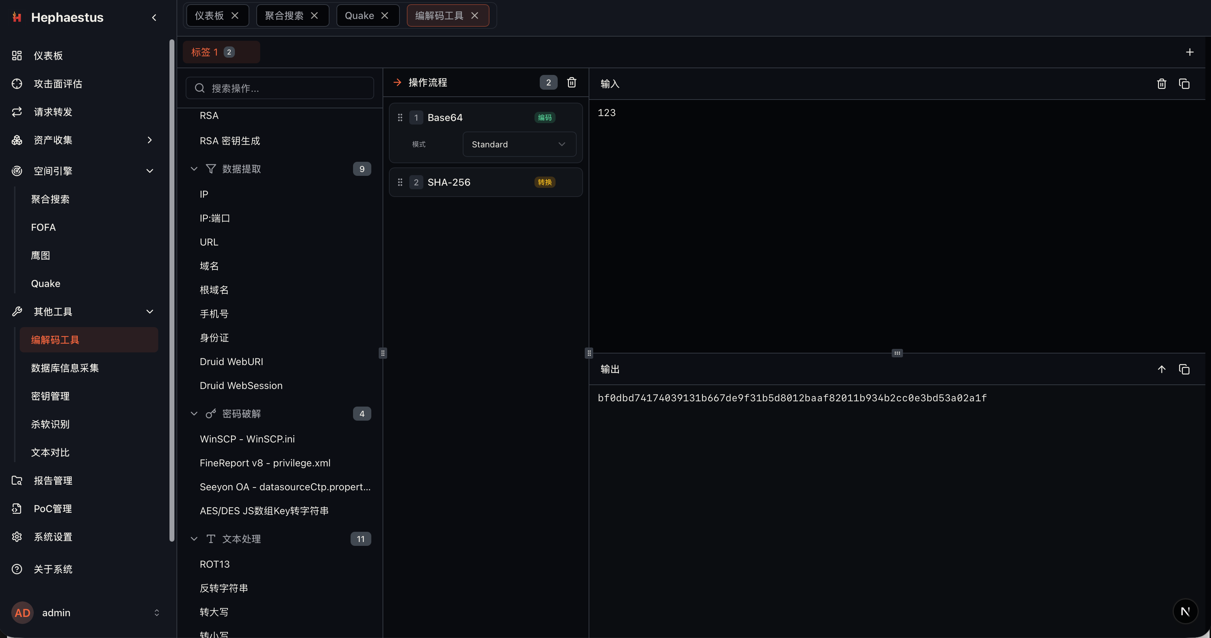Copy the output hash result

(x=1184, y=369)
